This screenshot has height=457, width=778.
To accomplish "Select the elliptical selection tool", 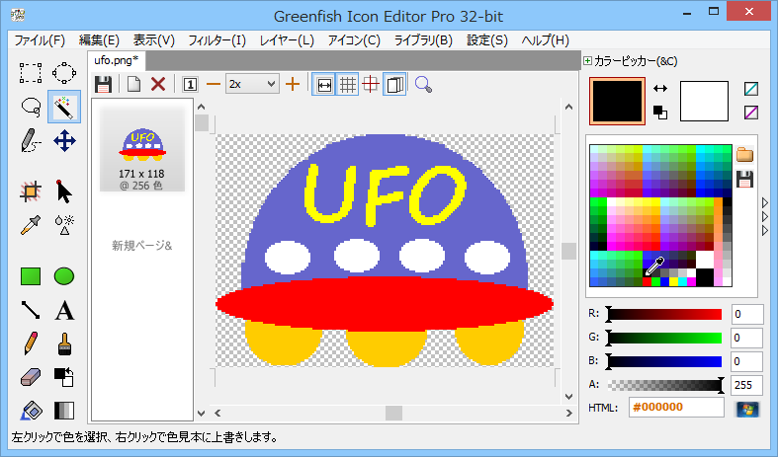I will [x=64, y=73].
